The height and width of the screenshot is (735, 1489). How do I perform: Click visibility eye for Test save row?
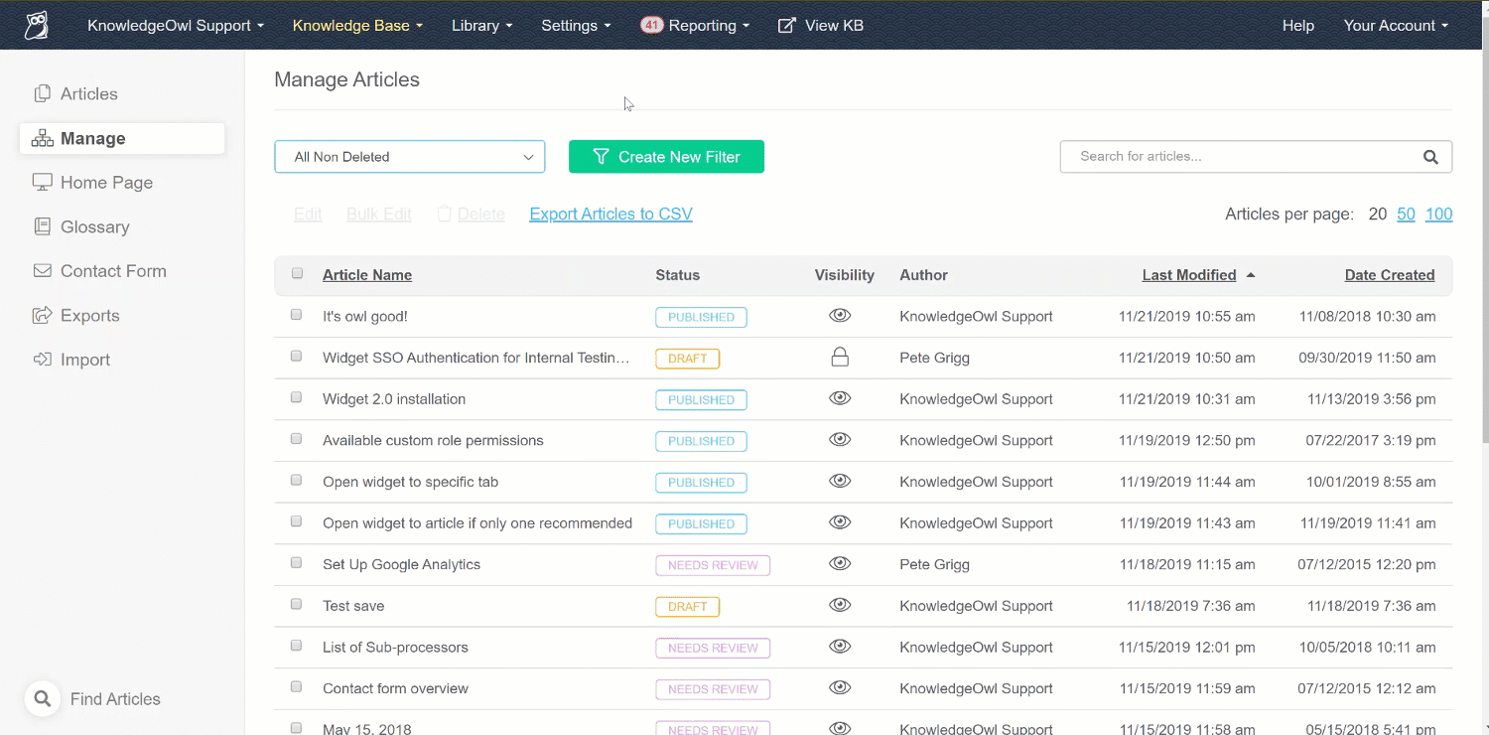840,605
